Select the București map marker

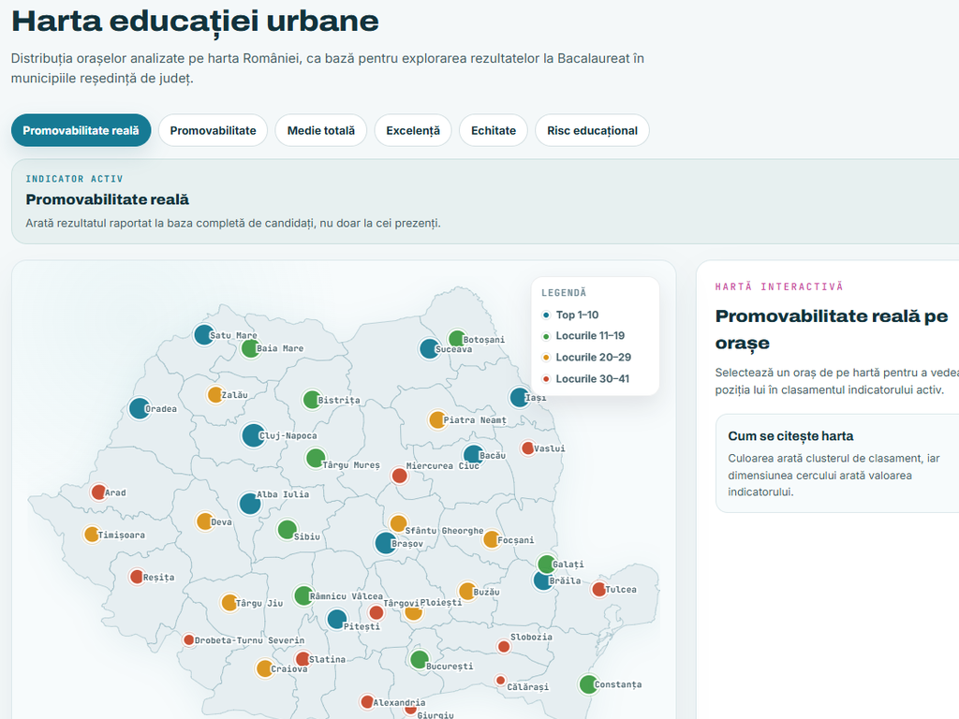coord(419,660)
